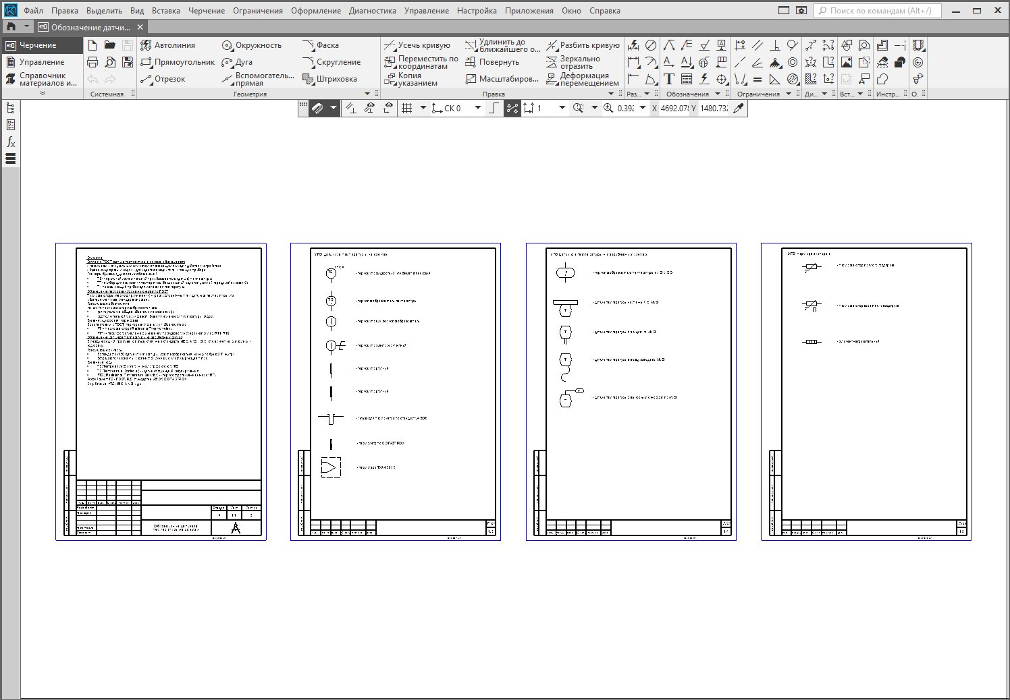Toggle the snap magnet button
The width and height of the screenshot is (1010, 700).
(x=317, y=108)
